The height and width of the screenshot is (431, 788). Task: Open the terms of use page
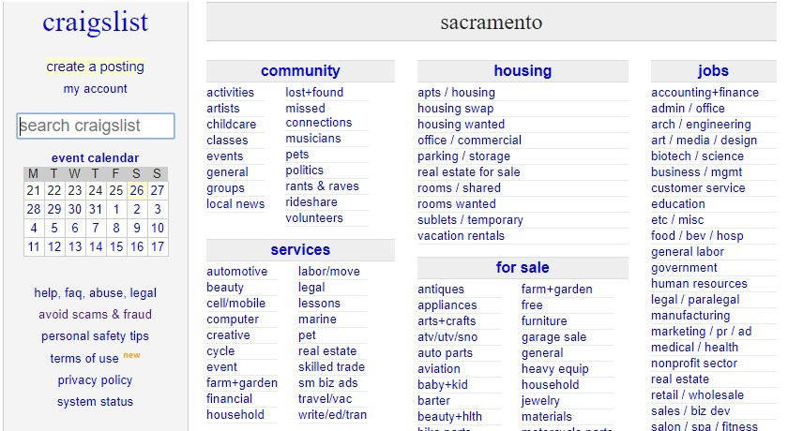(x=84, y=359)
